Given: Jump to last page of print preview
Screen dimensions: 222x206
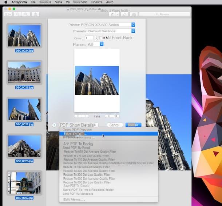Looking at the screenshot, I should click(x=116, y=116).
